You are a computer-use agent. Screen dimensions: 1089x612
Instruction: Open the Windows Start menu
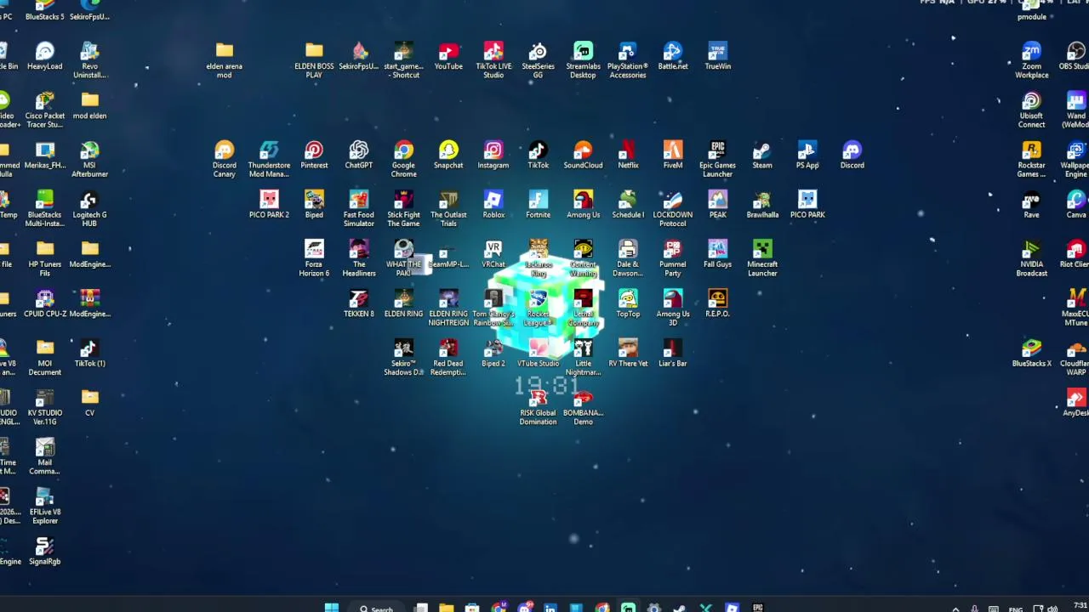332,607
